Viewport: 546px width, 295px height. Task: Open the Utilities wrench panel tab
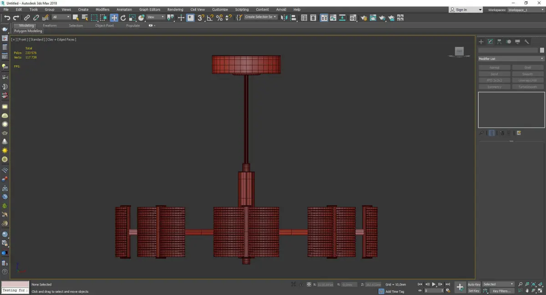[x=527, y=42]
